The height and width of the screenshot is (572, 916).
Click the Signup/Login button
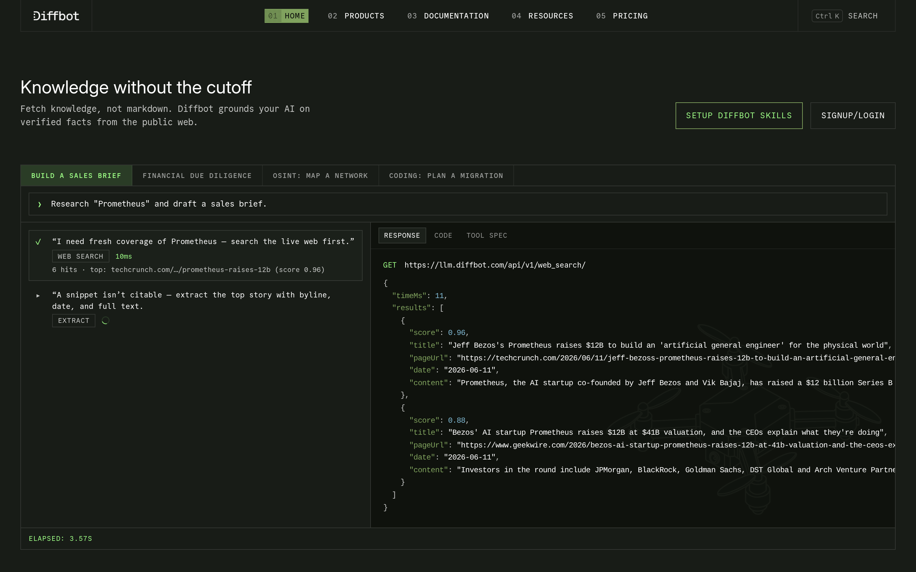coord(852,116)
